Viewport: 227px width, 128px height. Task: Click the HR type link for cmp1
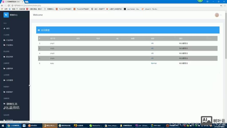[152, 44]
